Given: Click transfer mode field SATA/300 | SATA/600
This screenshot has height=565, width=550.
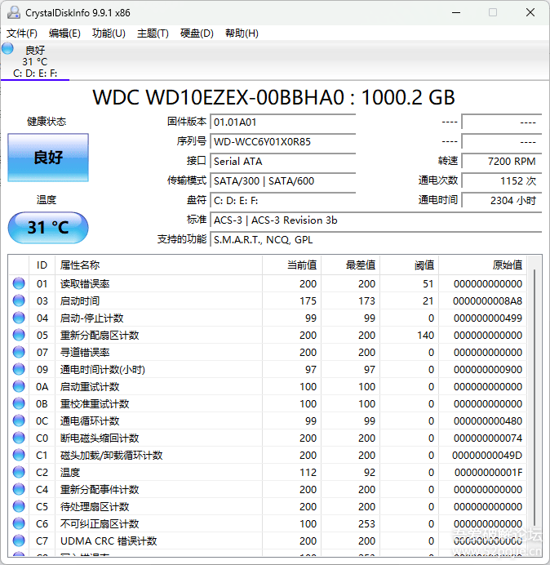Looking at the screenshot, I should (x=282, y=181).
